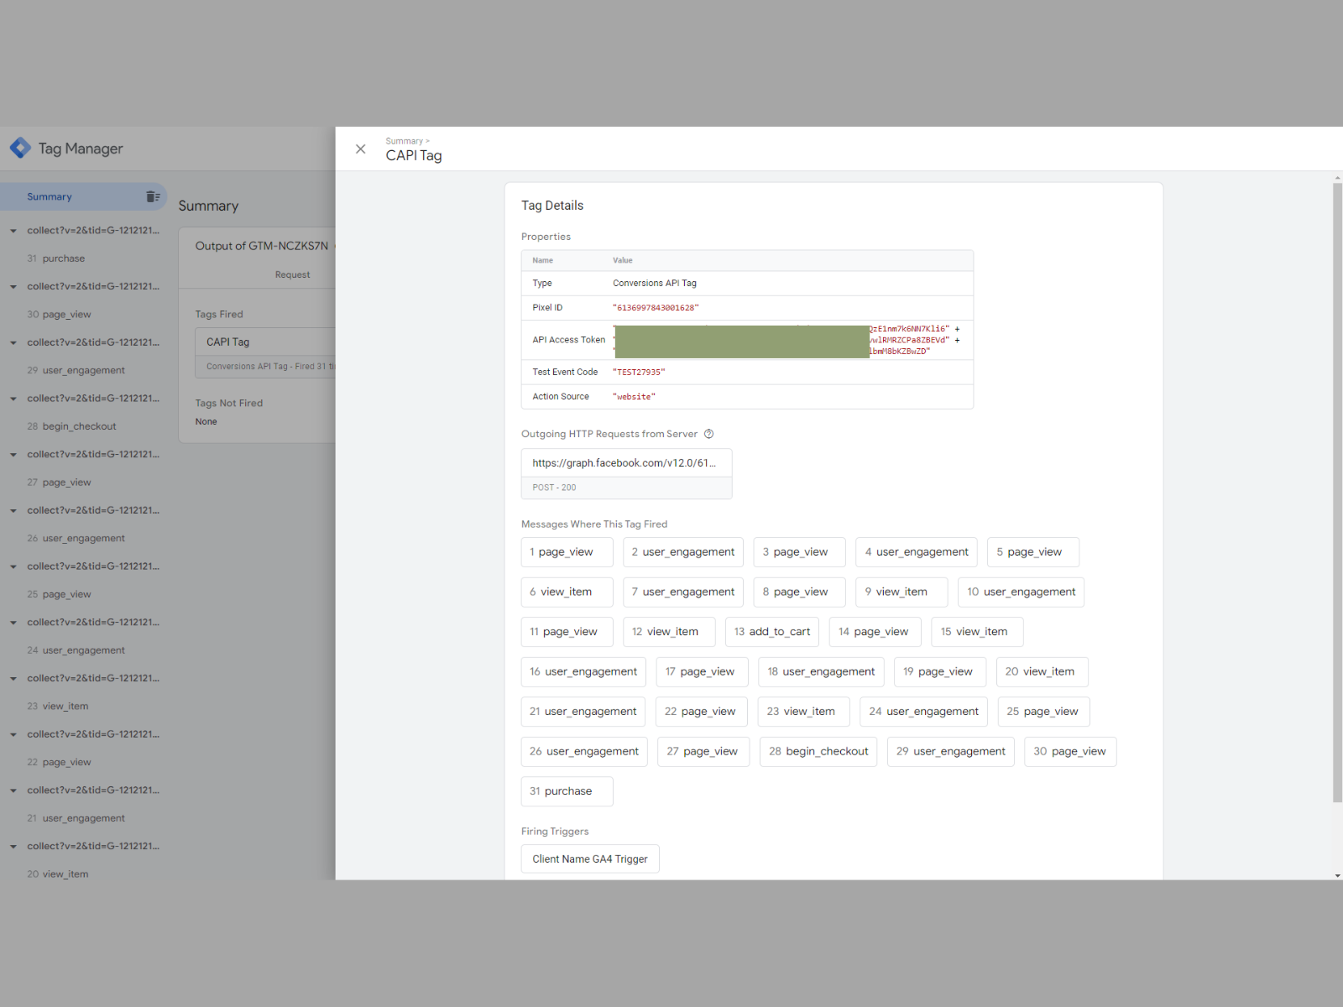
Task: Click the Tag Manager logo icon
Action: tap(18, 148)
